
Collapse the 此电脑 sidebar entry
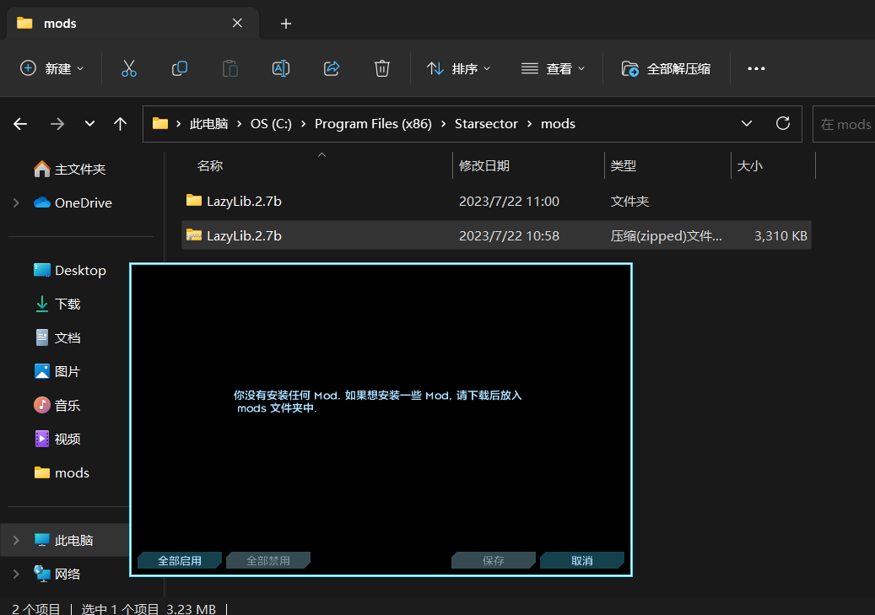tap(15, 540)
